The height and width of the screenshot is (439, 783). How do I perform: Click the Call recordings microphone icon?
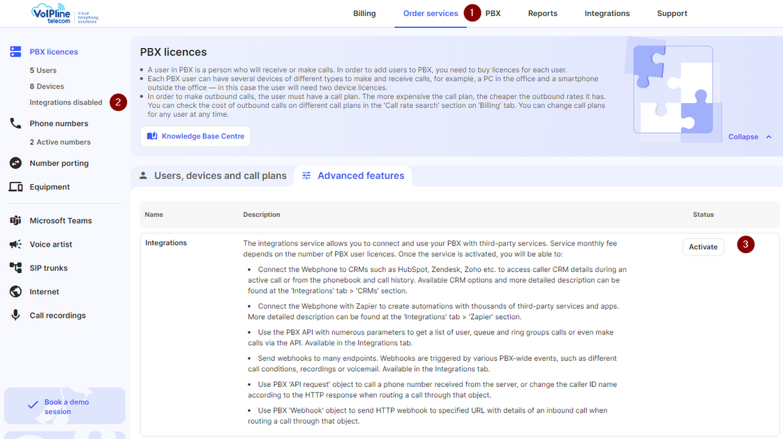[x=15, y=315]
